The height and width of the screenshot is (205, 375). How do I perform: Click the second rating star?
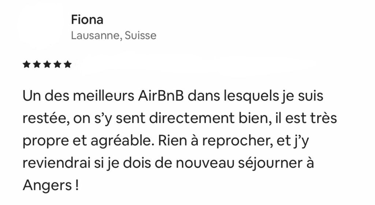[x=37, y=65]
